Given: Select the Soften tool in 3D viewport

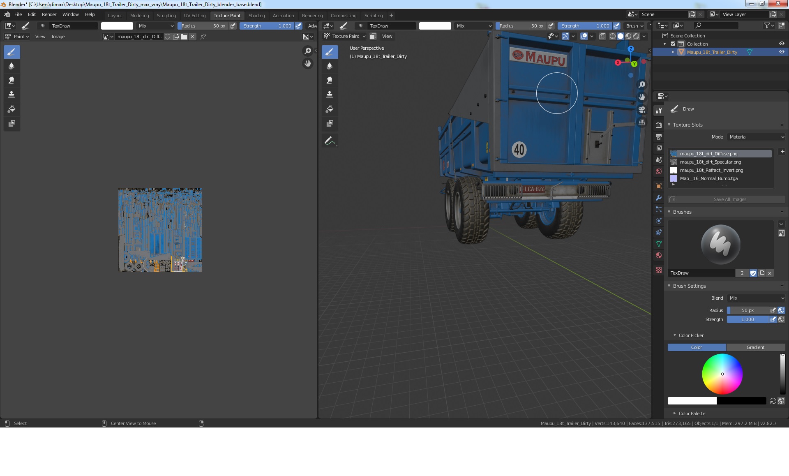Looking at the screenshot, I should [x=330, y=66].
